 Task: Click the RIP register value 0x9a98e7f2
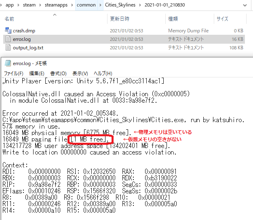[44, 184]
